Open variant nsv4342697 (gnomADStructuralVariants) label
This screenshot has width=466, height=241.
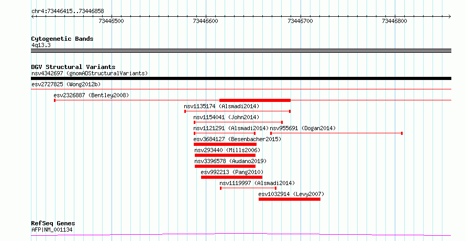(x=90, y=73)
